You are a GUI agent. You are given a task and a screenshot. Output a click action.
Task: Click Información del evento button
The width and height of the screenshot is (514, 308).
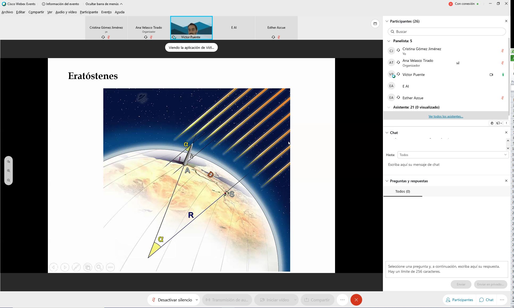(60, 4)
